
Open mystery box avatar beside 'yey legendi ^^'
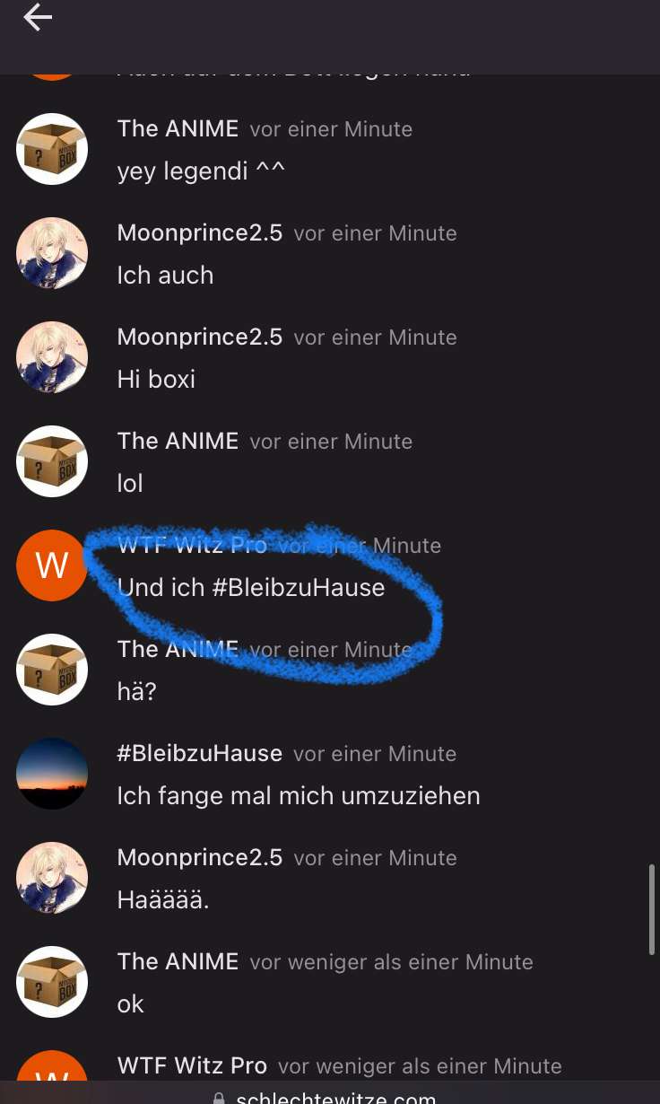(x=52, y=149)
